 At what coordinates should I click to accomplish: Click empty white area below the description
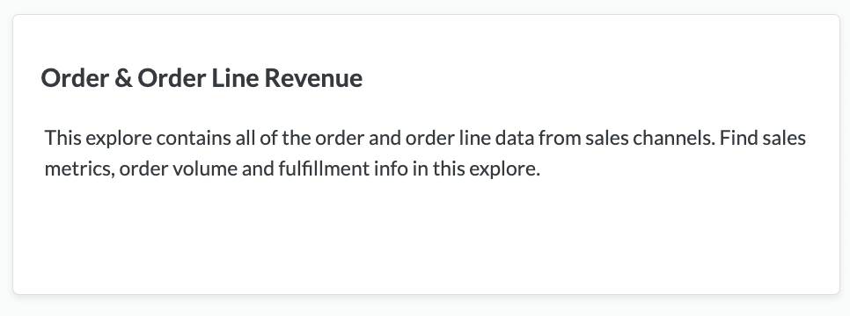coord(425,238)
